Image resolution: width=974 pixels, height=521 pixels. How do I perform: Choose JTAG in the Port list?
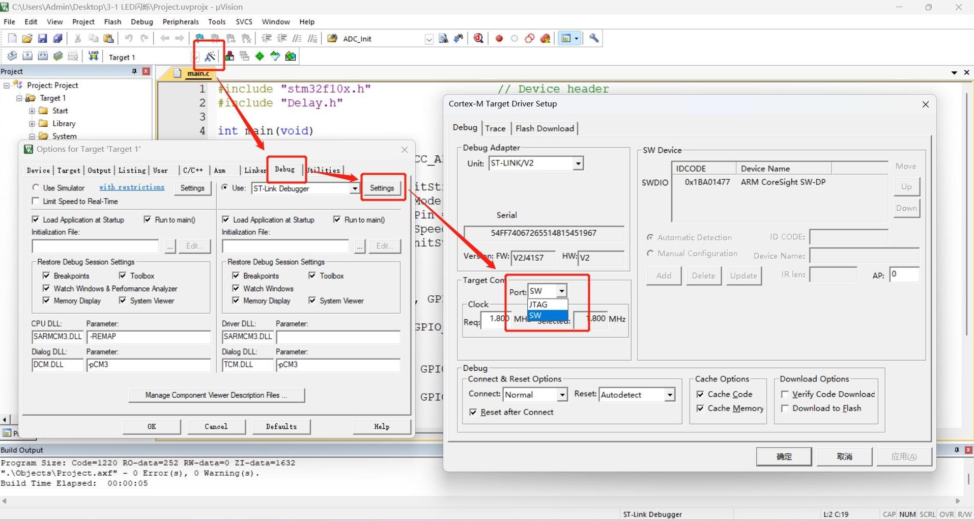pyautogui.click(x=548, y=305)
